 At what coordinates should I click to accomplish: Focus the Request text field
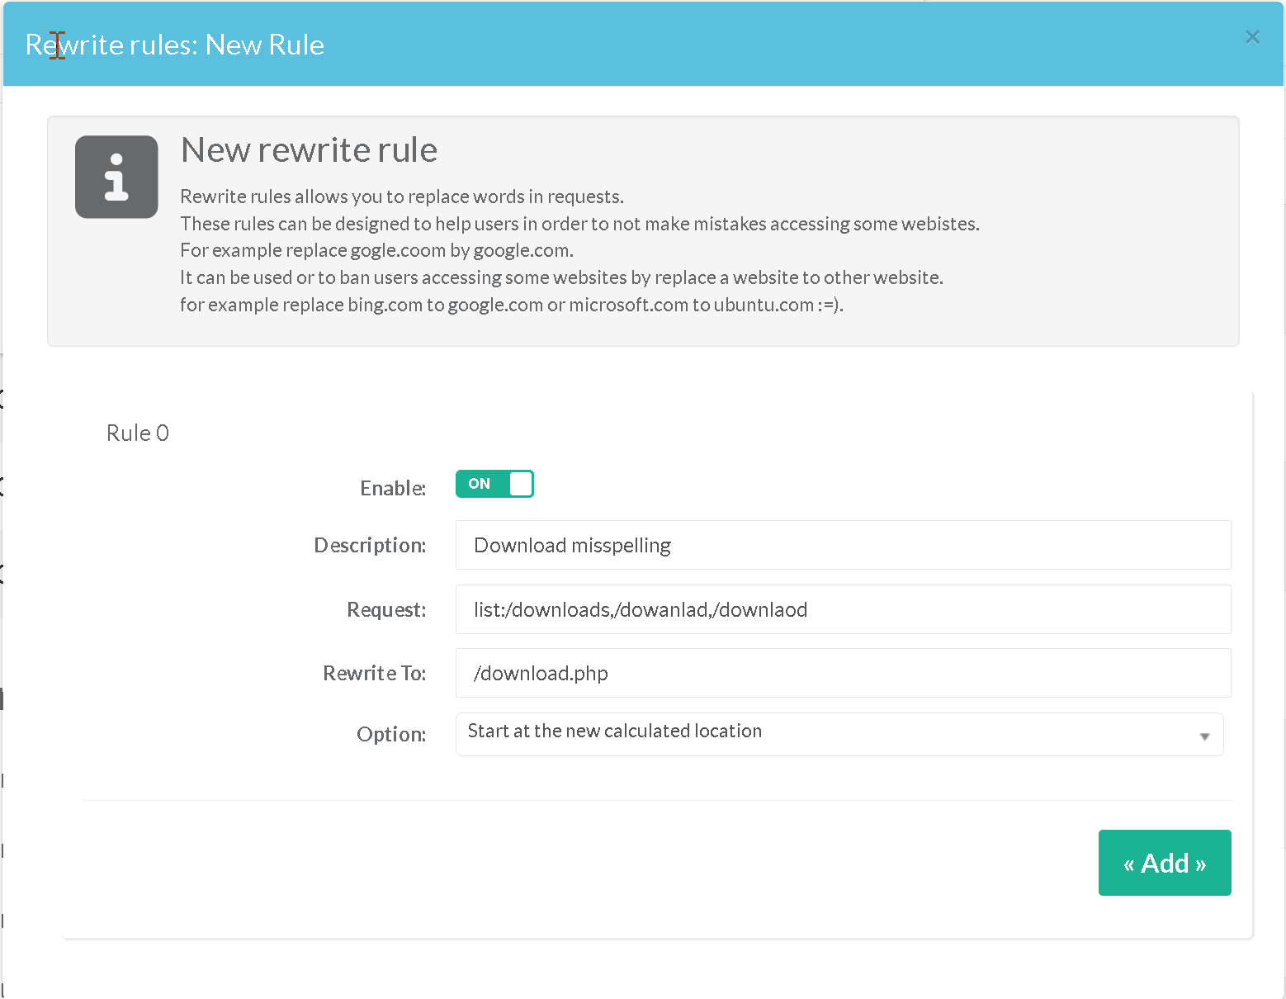[842, 609]
